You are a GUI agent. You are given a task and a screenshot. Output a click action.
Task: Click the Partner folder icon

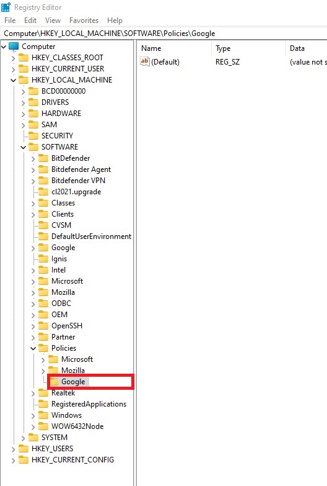[43, 336]
